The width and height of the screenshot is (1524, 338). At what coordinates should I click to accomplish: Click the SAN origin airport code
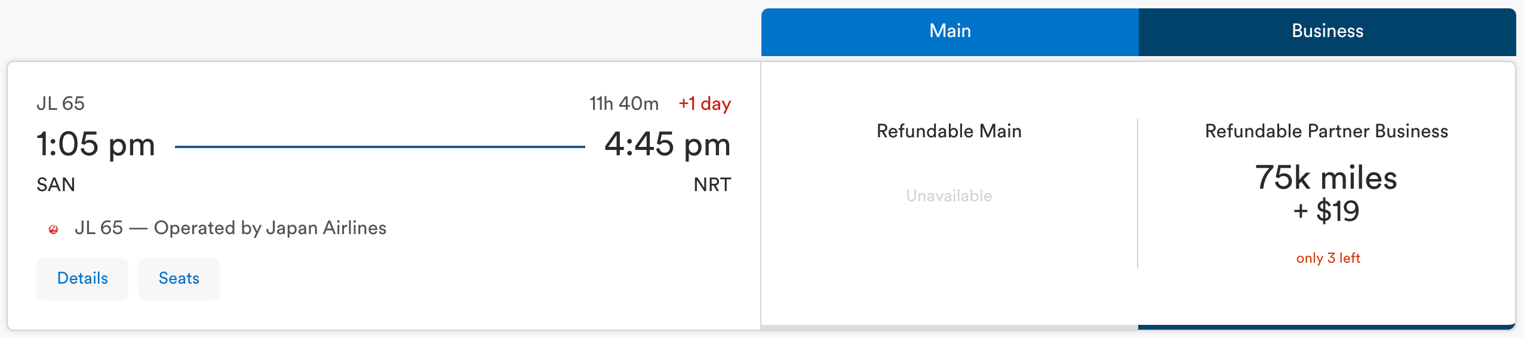[x=56, y=185]
